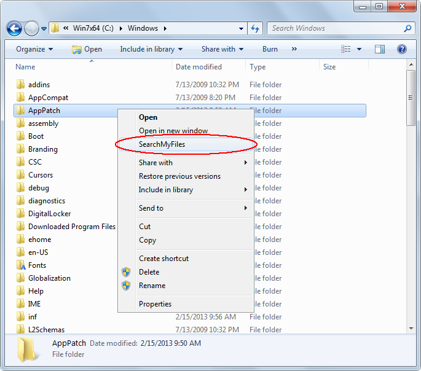This screenshot has height=371, width=421.
Task: Select the assembly folder icon
Action: pos(20,123)
